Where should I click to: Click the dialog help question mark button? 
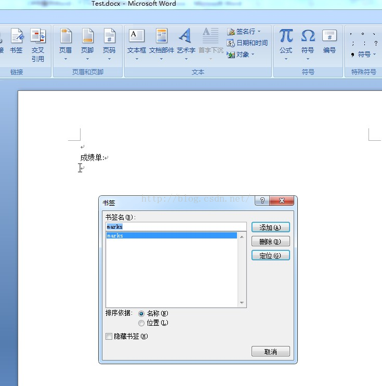click(262, 201)
